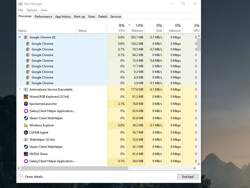
Task: Switch to the Start-up tab
Action: pyautogui.click(x=79, y=17)
